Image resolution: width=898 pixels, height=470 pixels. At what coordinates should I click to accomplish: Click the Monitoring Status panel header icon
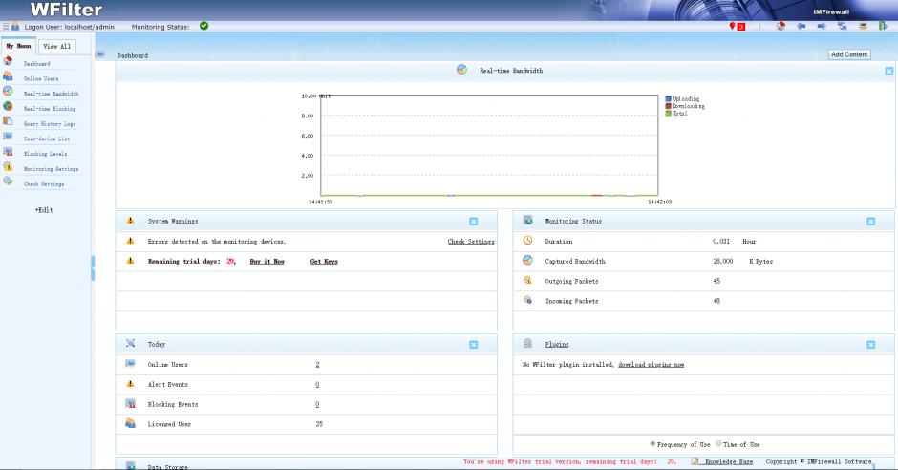pos(527,221)
